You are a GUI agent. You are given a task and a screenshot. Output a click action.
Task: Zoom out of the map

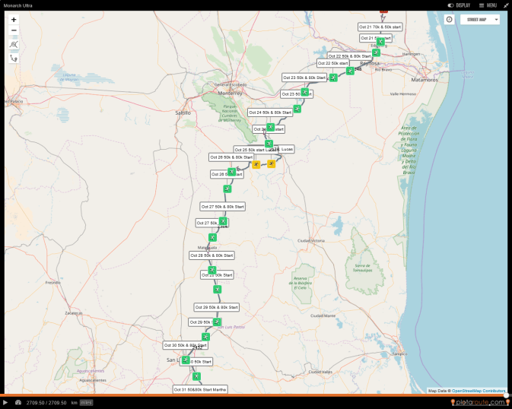[x=14, y=30]
